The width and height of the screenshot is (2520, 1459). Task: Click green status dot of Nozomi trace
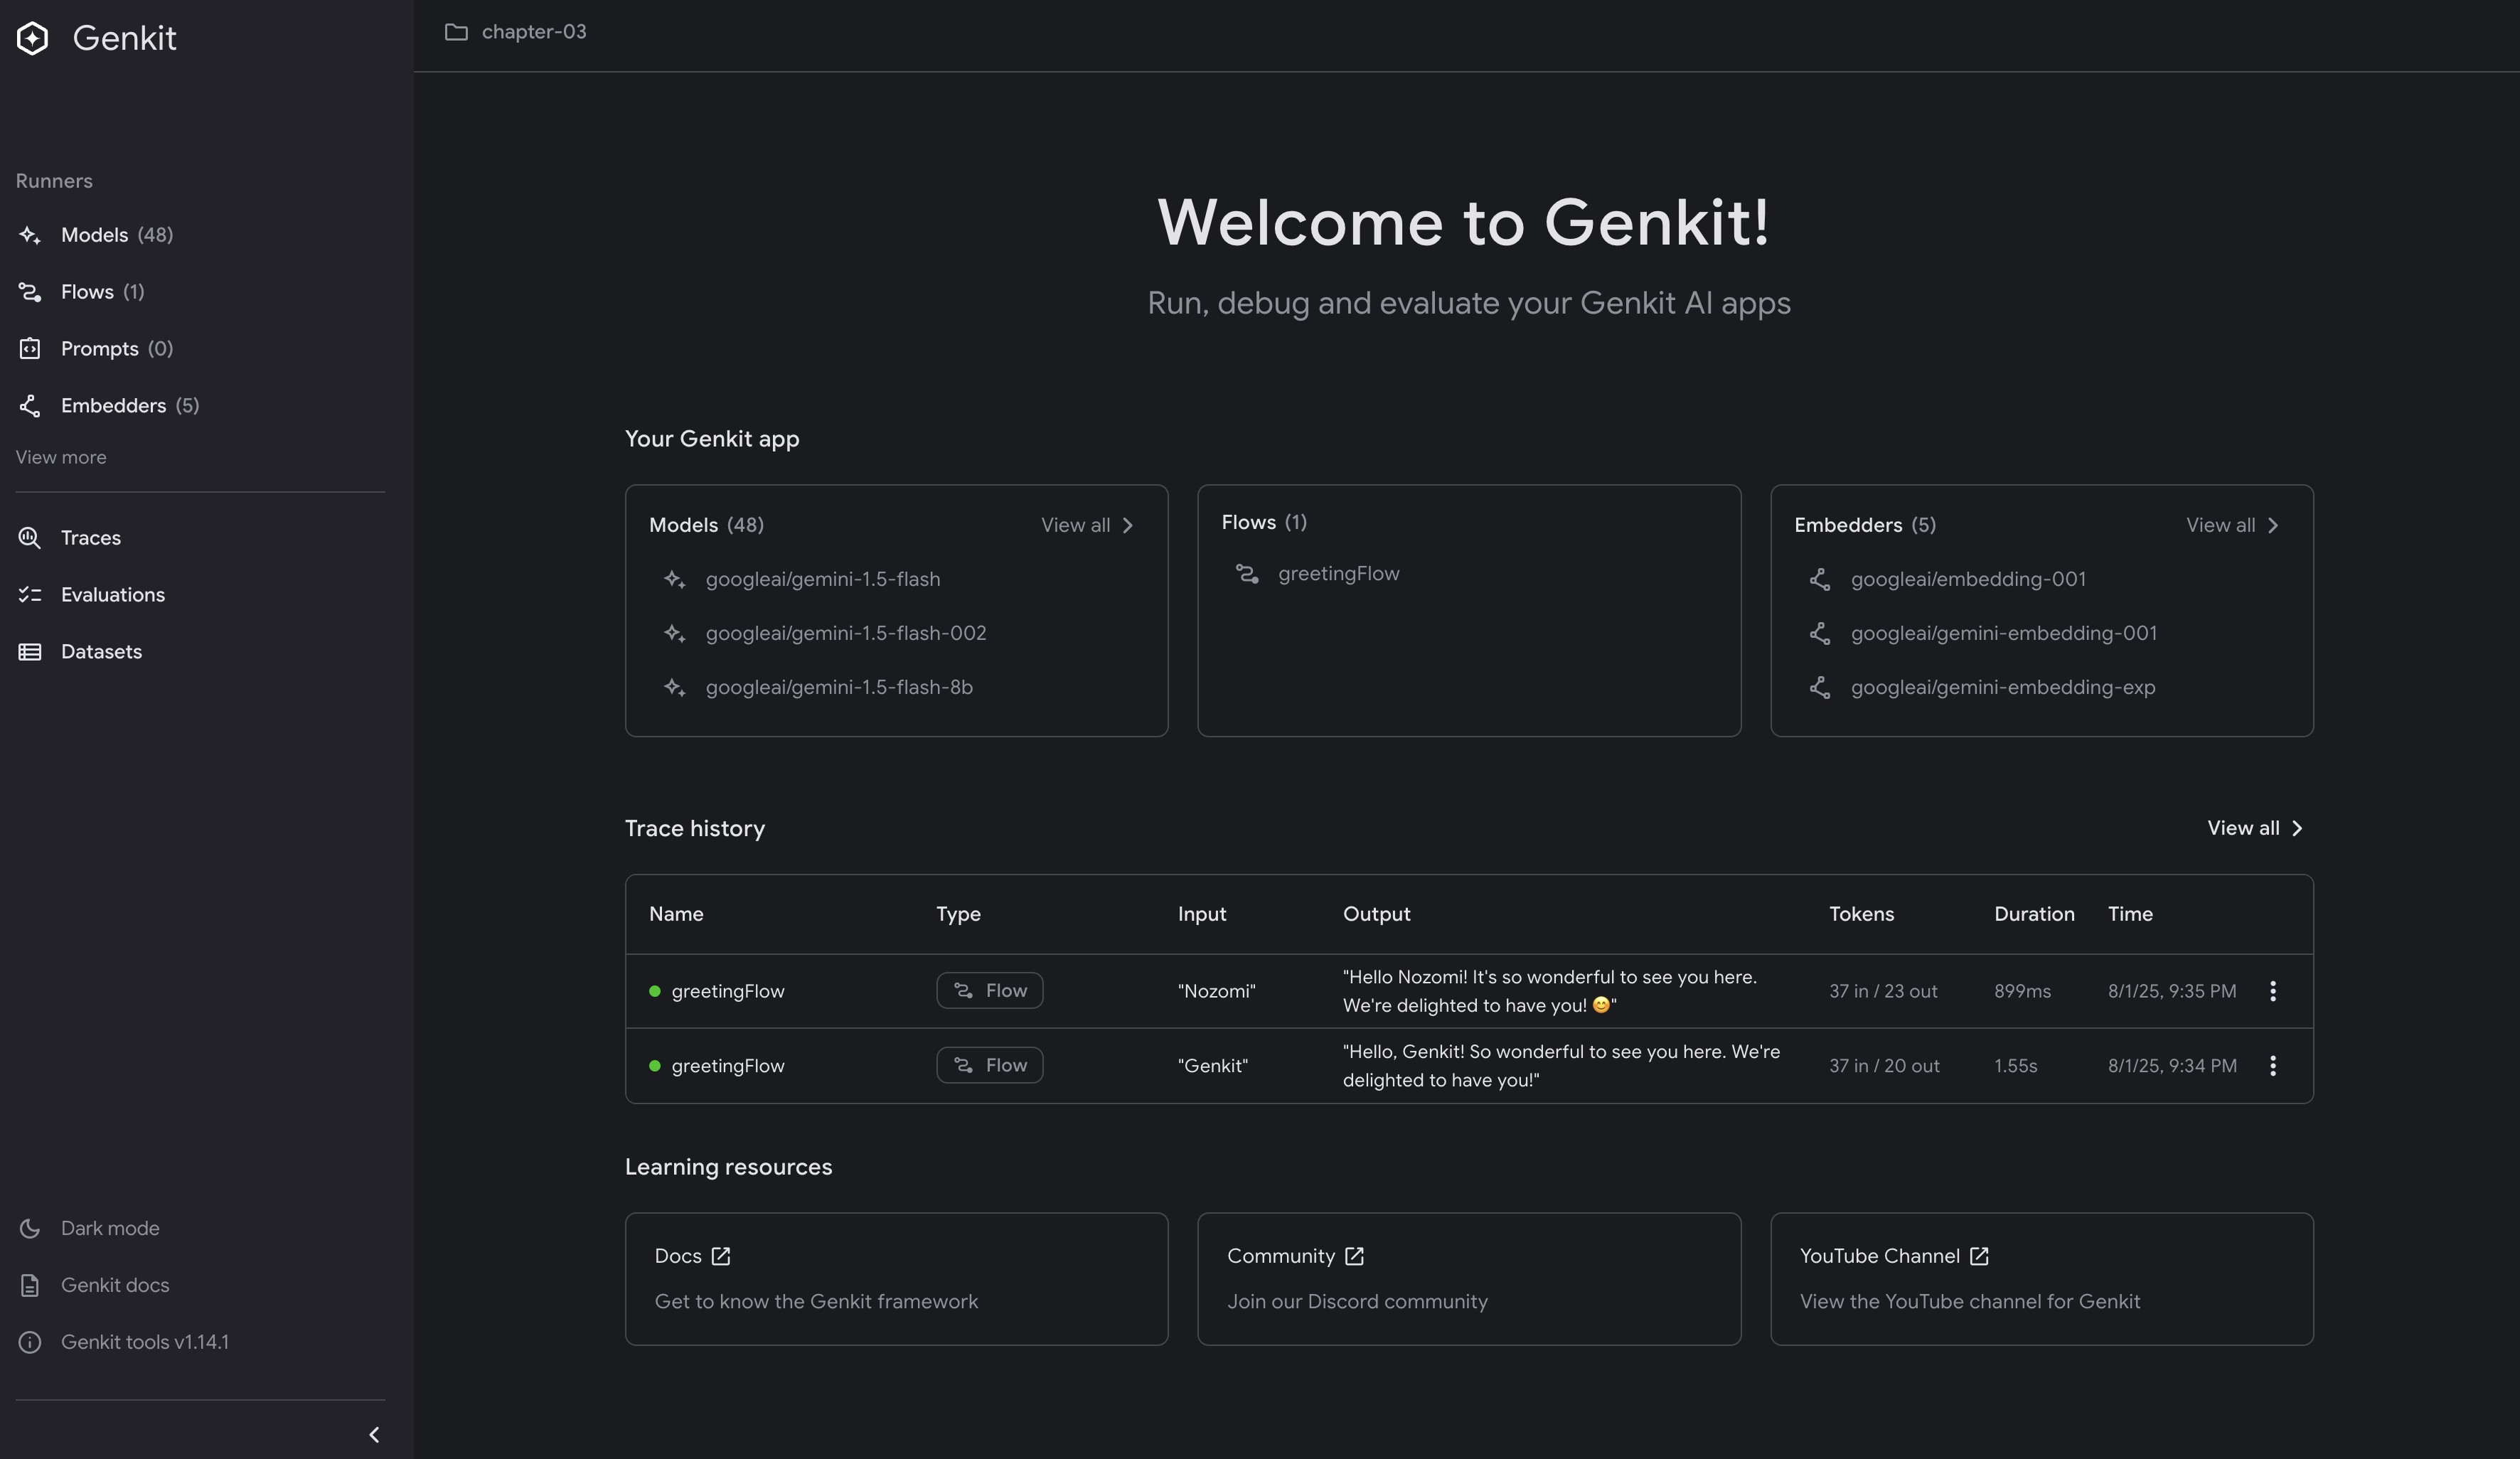tap(655, 992)
